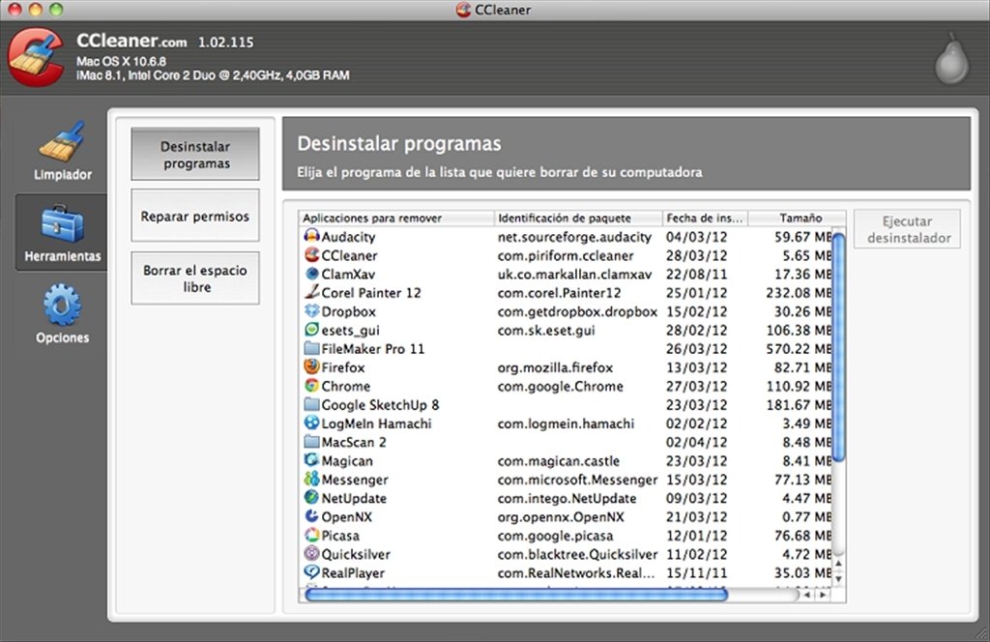Image resolution: width=990 pixels, height=642 pixels.
Task: Click the scroll down arrow
Action: tap(838, 578)
